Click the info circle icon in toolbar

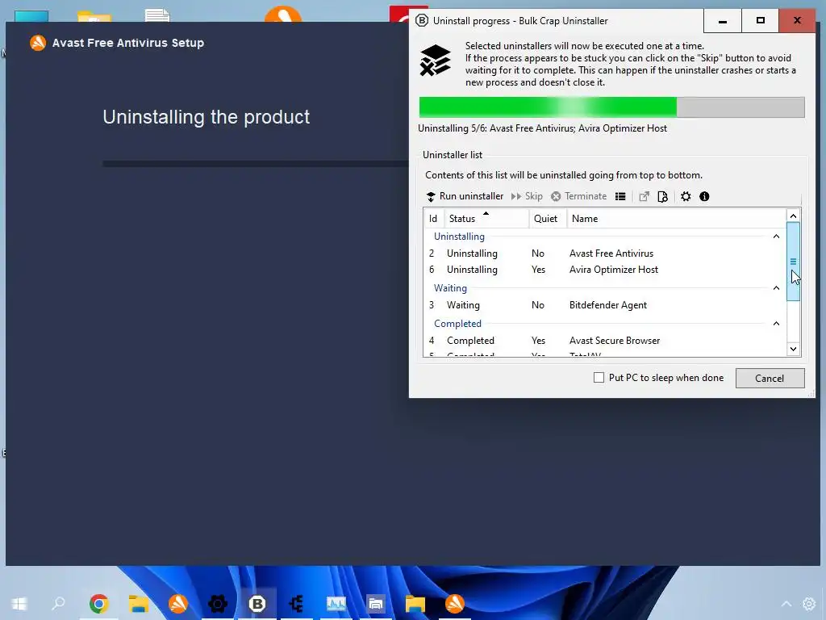tap(704, 197)
